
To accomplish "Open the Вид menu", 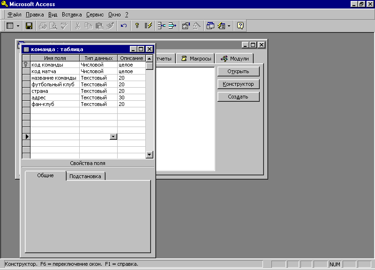I will tap(52, 15).
